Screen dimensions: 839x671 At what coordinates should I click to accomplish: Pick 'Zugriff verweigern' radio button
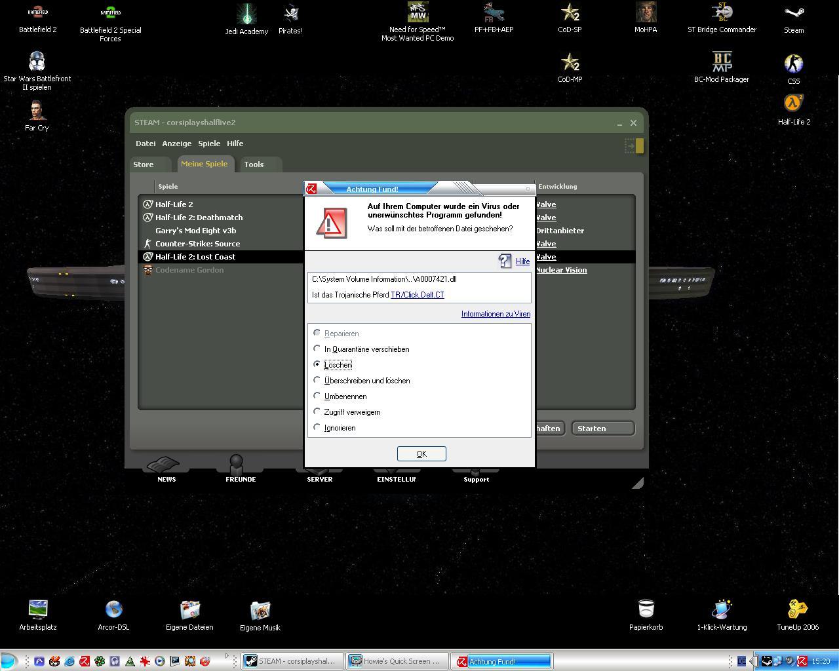[317, 412]
